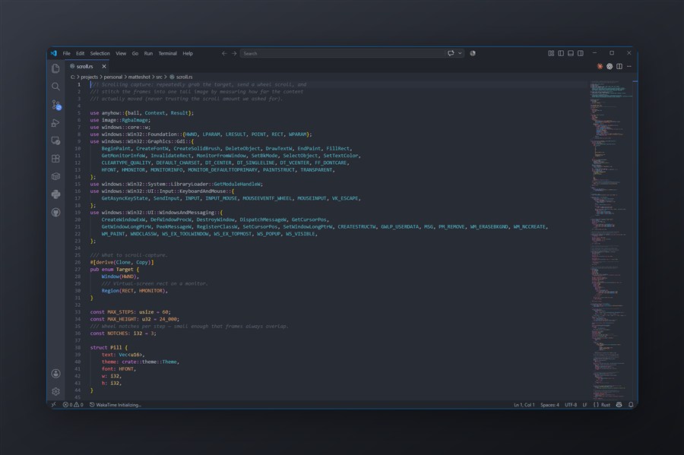
Task: Open the Search view in activity bar
Action: 55,87
